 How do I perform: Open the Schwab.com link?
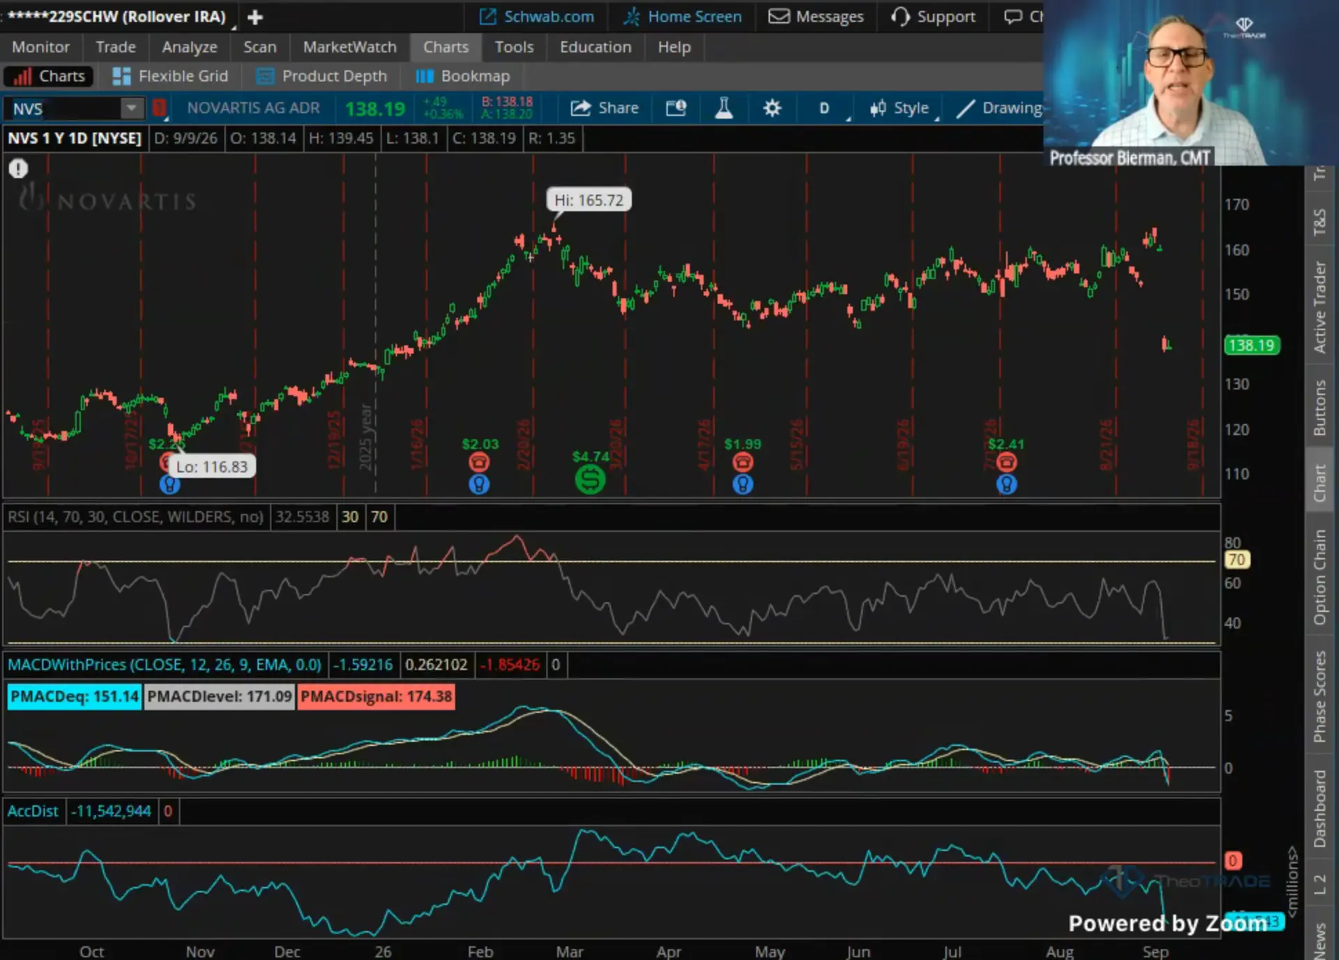tap(537, 17)
